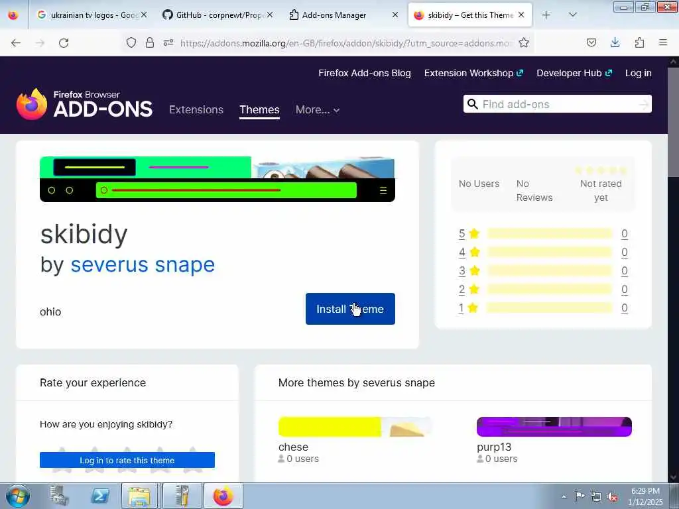The height and width of the screenshot is (509, 679).
Task: Filter reviews by the 5 star row
Action: pos(543,234)
